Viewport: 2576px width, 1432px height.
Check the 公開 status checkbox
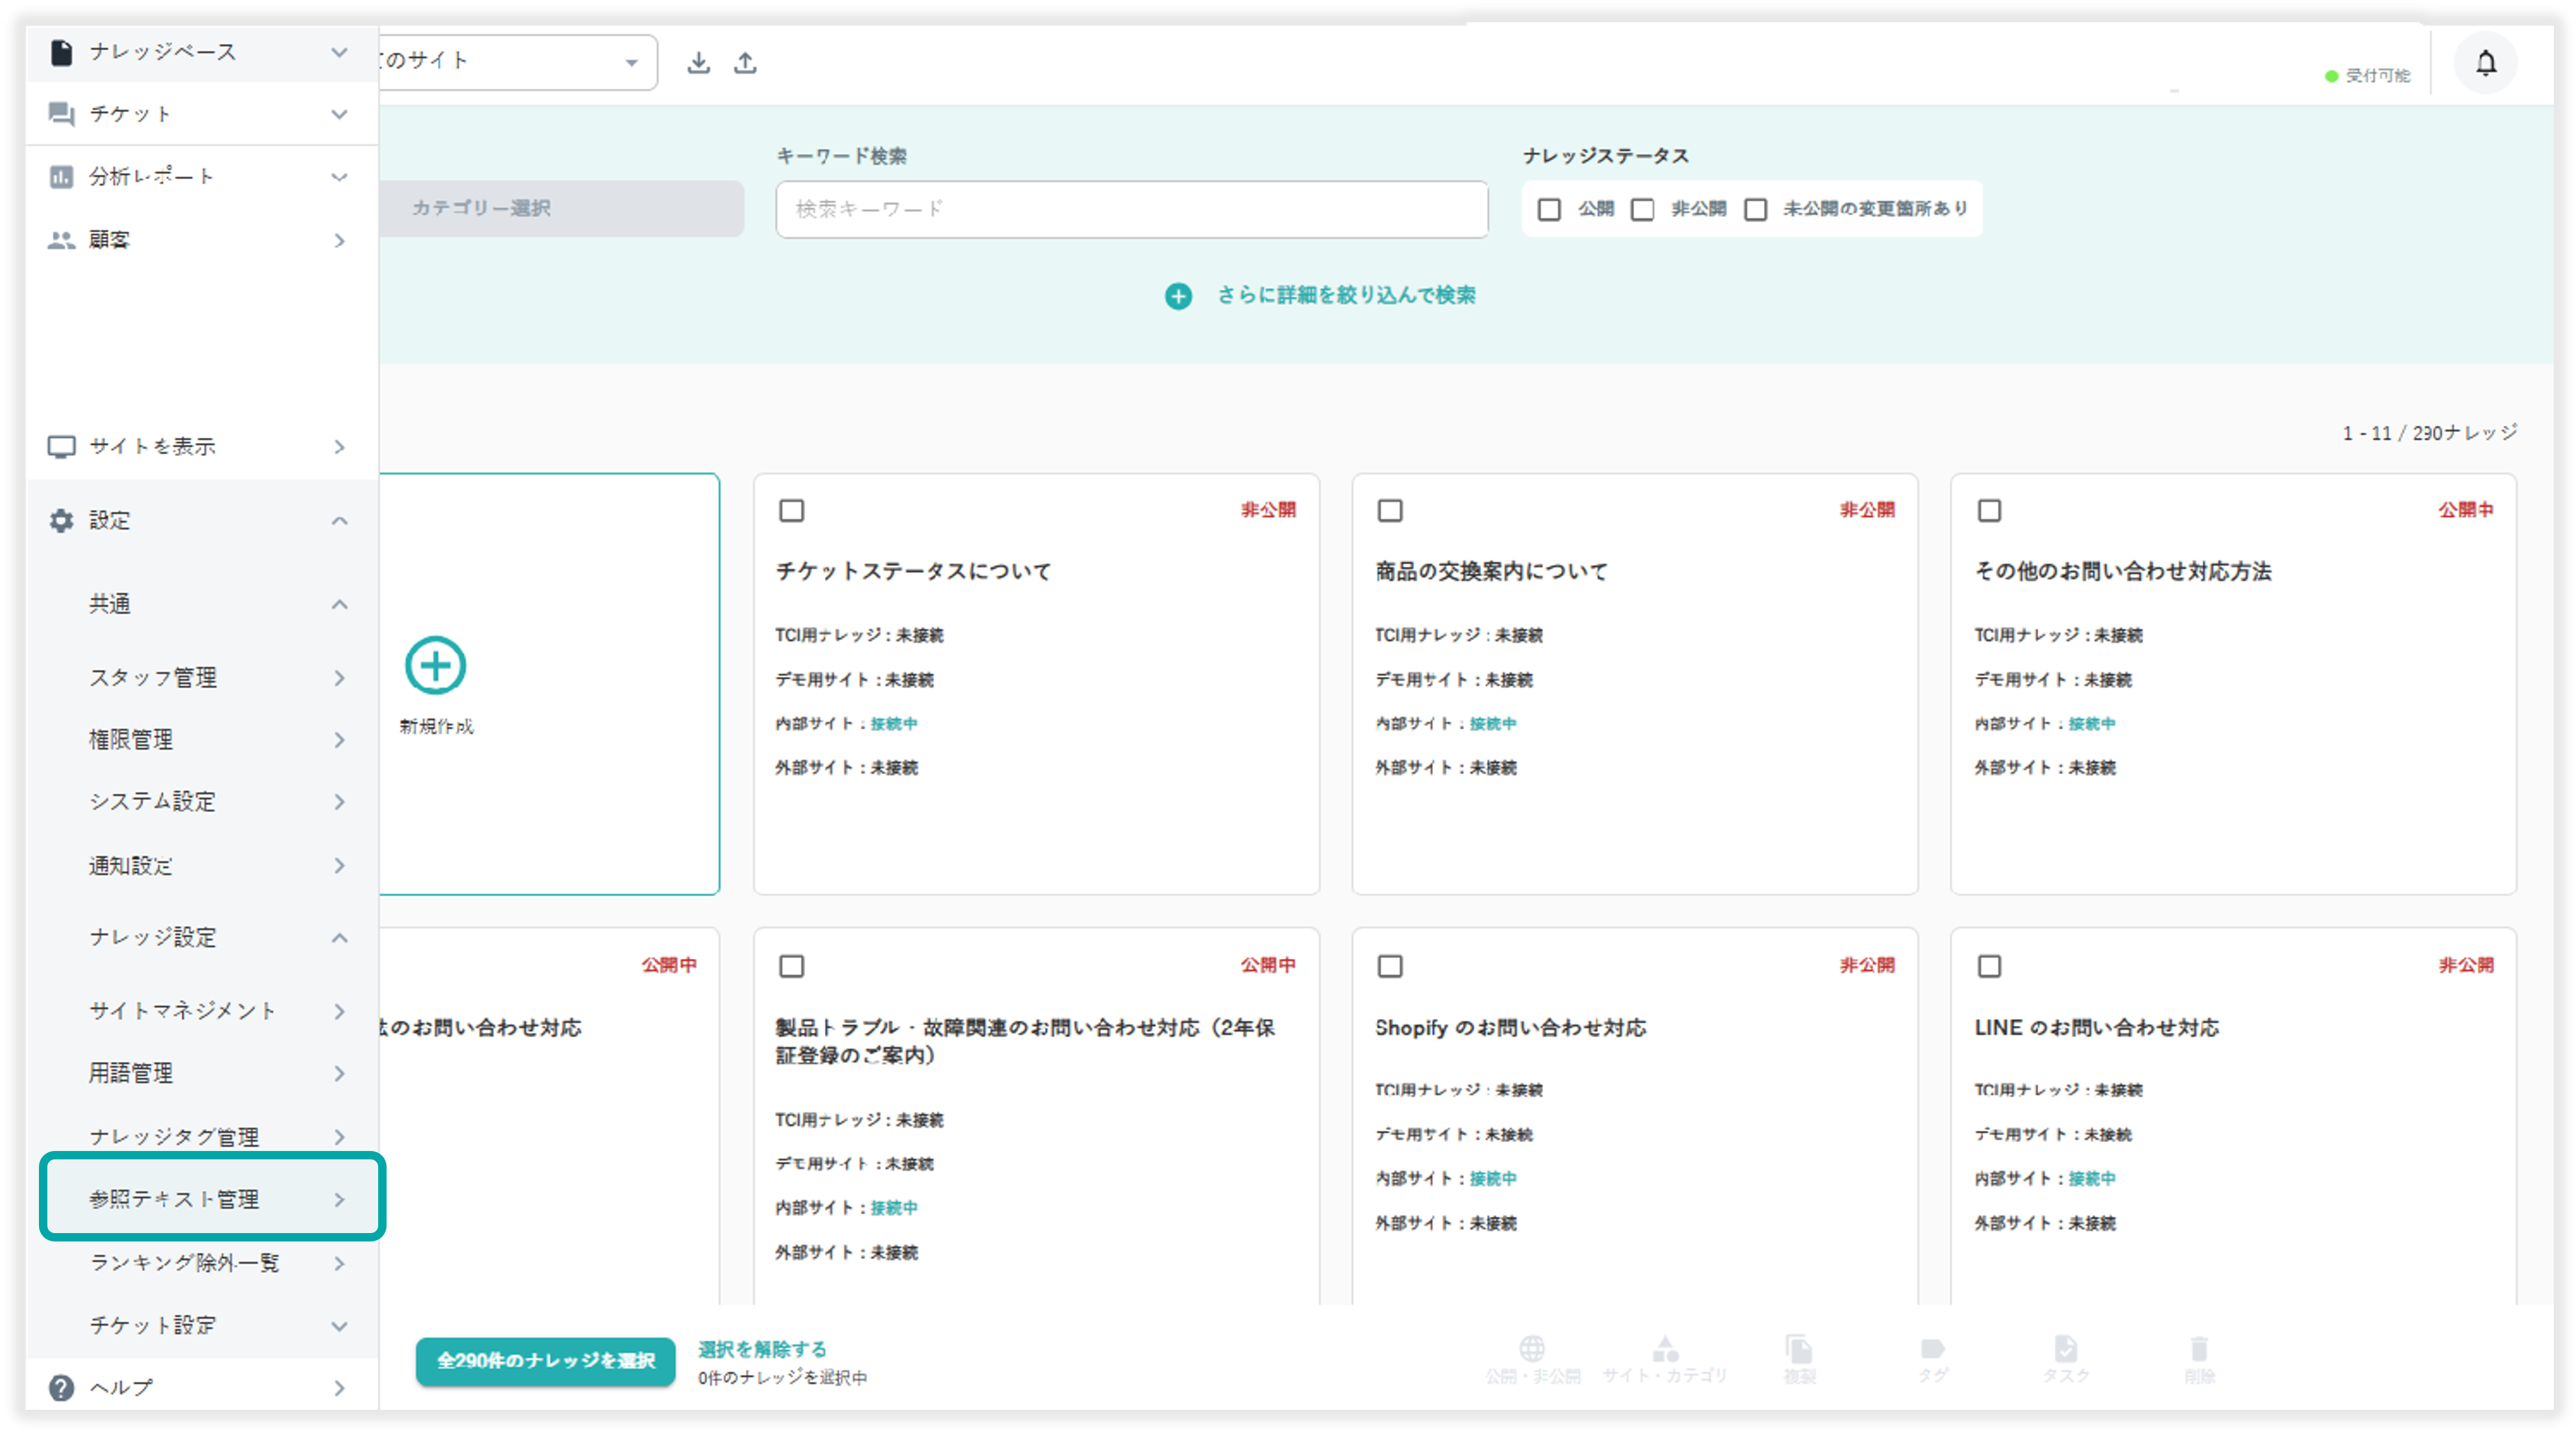coord(1549,209)
